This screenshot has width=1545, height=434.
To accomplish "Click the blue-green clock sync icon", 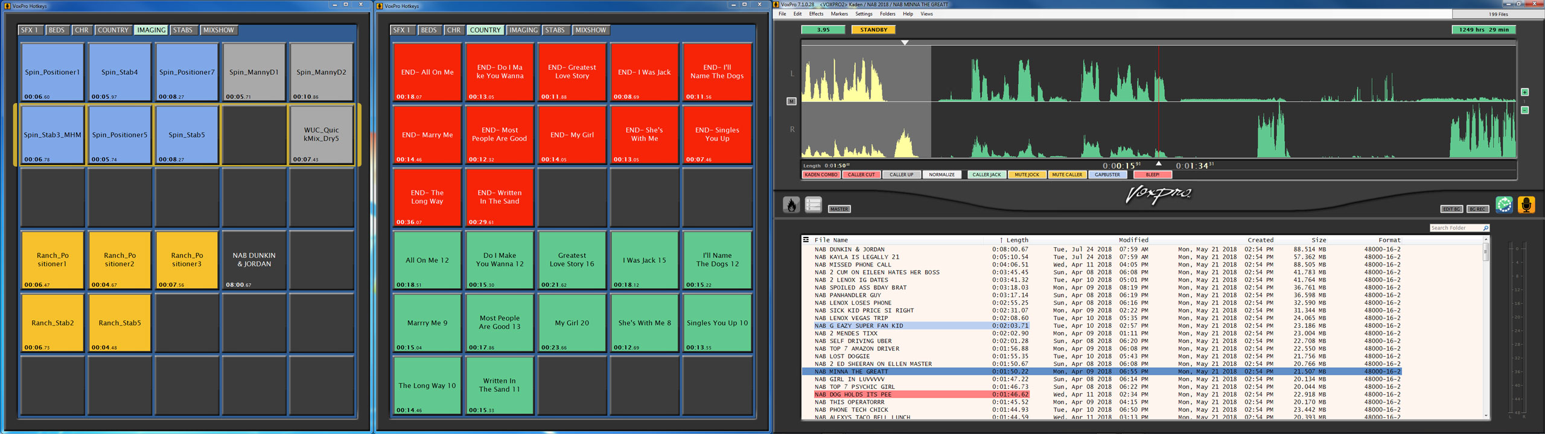I will 1504,205.
